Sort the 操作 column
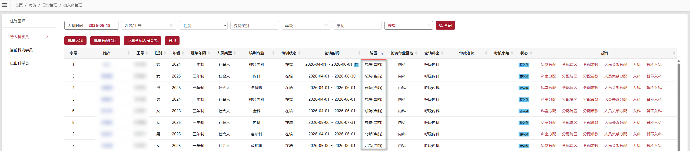Viewport: 690px width, 151px height. (x=674, y=53)
